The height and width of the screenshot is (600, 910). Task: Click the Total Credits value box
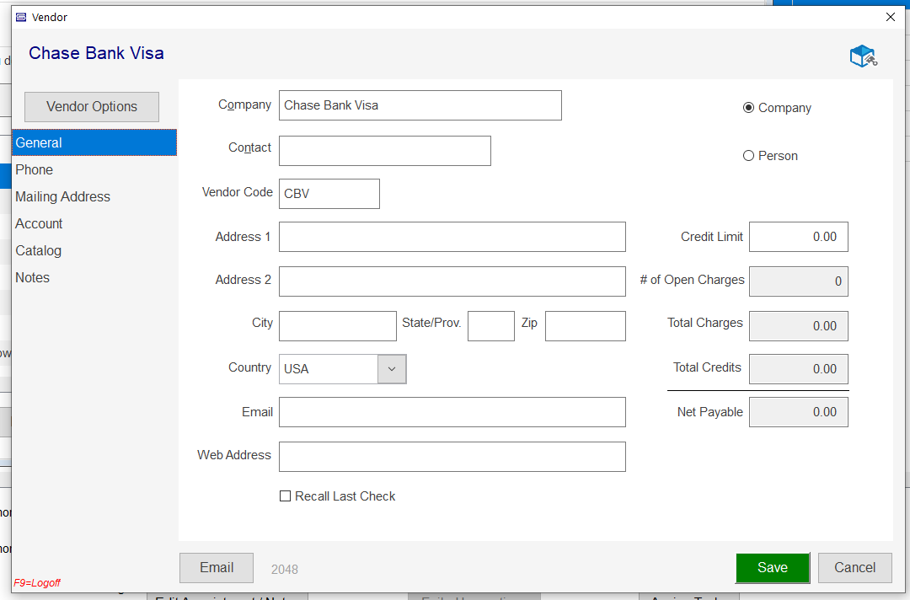tap(799, 369)
